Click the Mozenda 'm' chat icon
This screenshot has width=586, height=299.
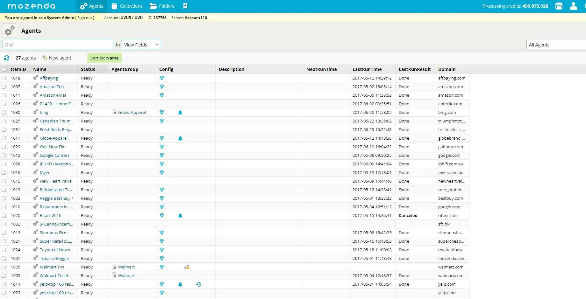[559, 6]
